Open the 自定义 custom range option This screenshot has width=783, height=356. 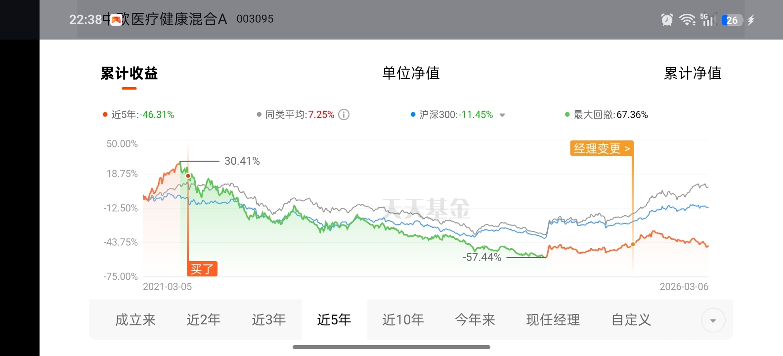click(631, 320)
